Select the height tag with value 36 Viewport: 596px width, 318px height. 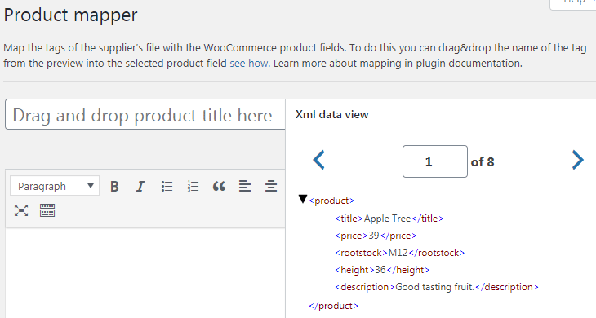382,270
